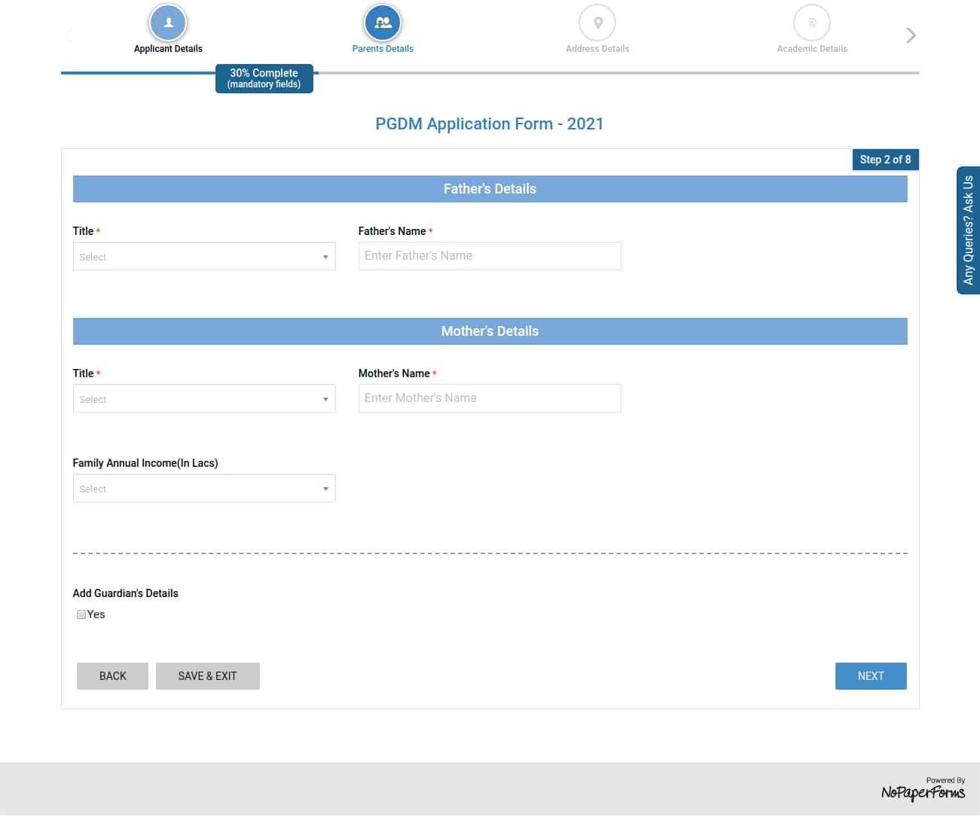Open the Address Details step icon

click(597, 23)
